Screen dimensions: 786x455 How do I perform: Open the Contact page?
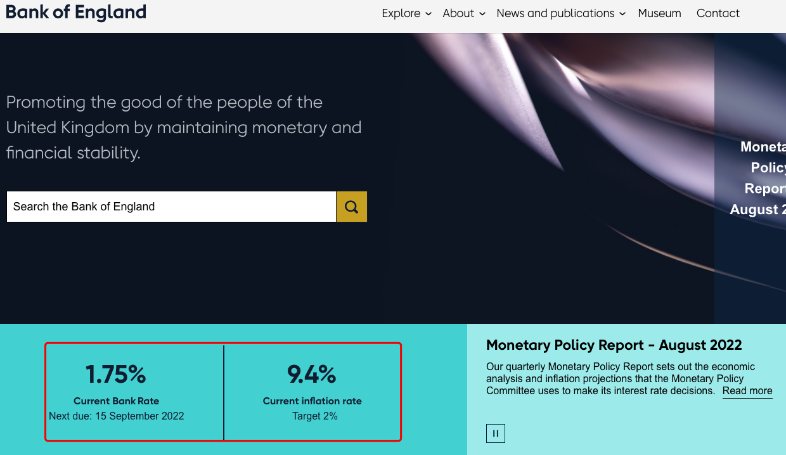click(x=718, y=13)
